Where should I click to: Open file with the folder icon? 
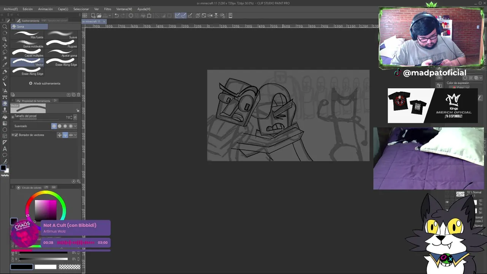[x=99, y=16]
